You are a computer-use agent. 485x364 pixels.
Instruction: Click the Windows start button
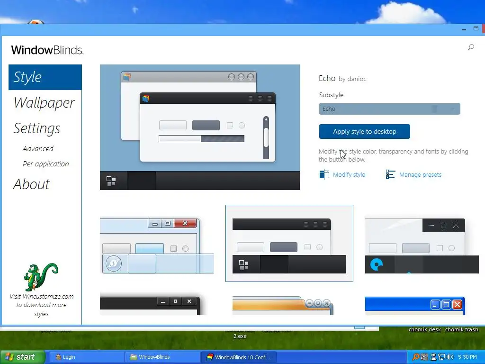coord(22,357)
